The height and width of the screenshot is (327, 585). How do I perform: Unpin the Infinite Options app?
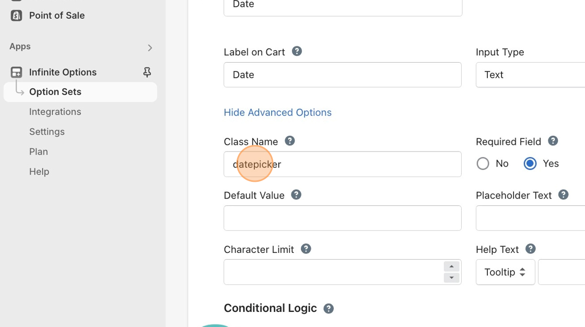pos(147,72)
